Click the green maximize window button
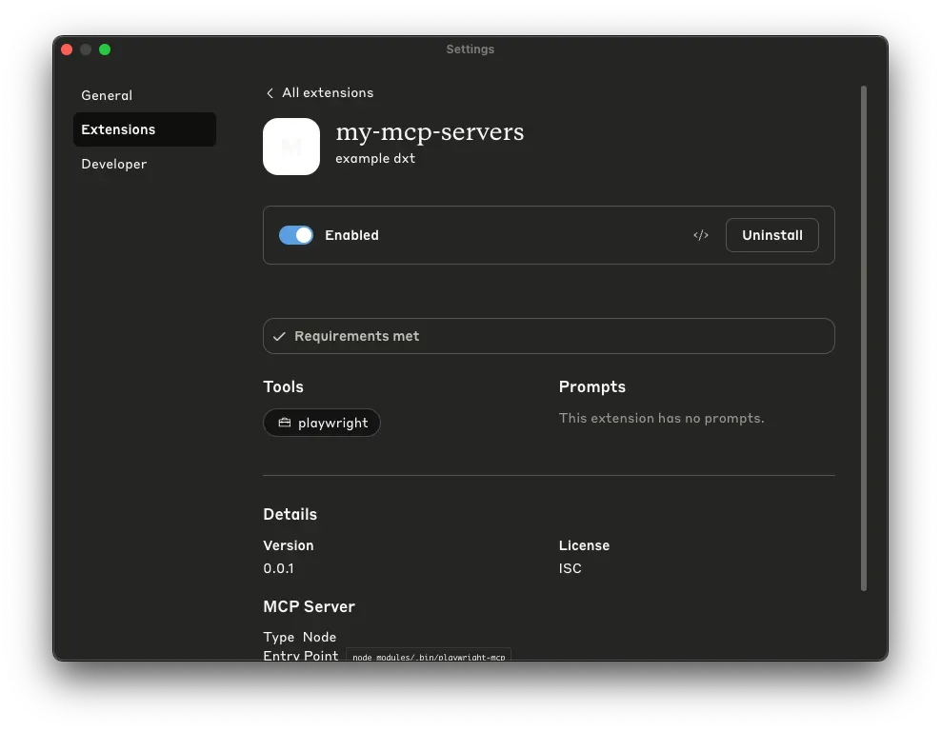Screen dimensions: 941x731 (105, 49)
